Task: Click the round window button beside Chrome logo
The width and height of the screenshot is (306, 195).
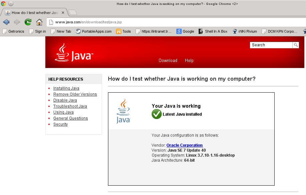Action: point(11,4)
